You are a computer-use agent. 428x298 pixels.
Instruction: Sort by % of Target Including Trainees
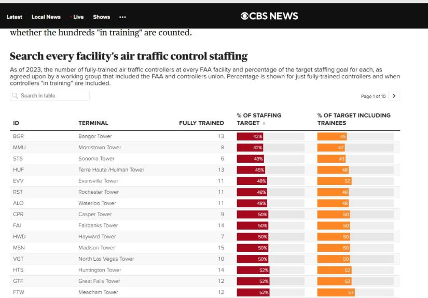coord(354,119)
